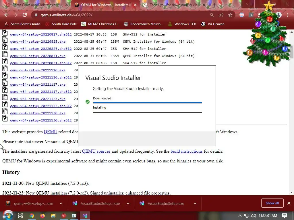Open the volume control in tray

253,216
